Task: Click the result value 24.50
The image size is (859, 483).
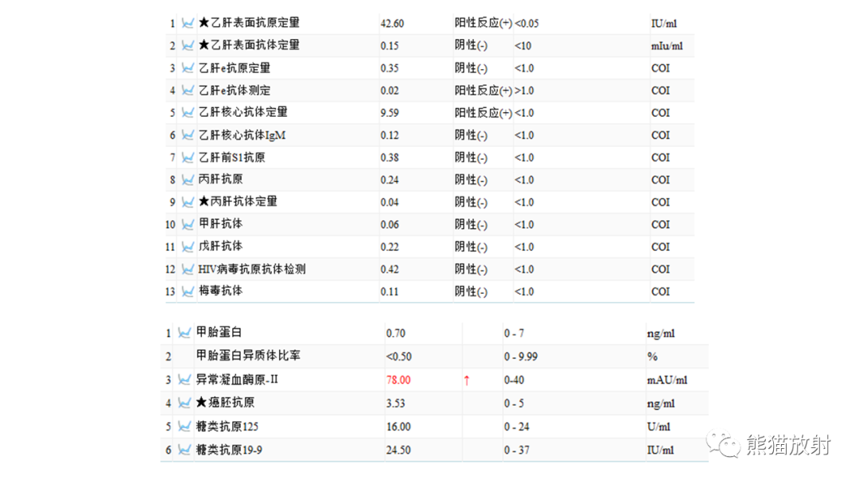Action: [x=398, y=450]
